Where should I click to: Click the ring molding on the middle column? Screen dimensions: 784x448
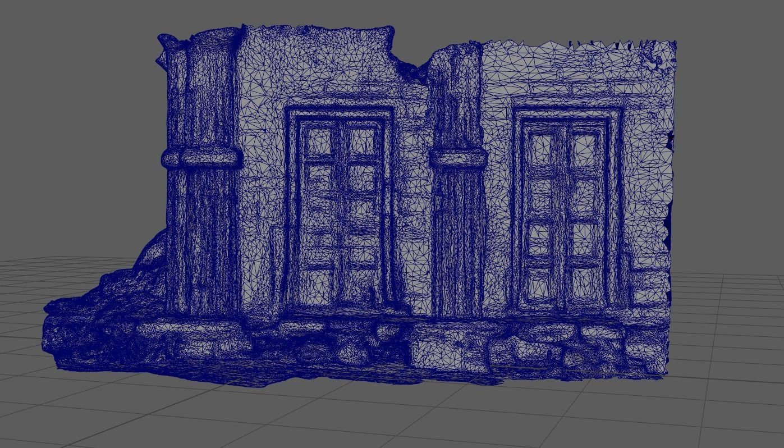coord(459,158)
